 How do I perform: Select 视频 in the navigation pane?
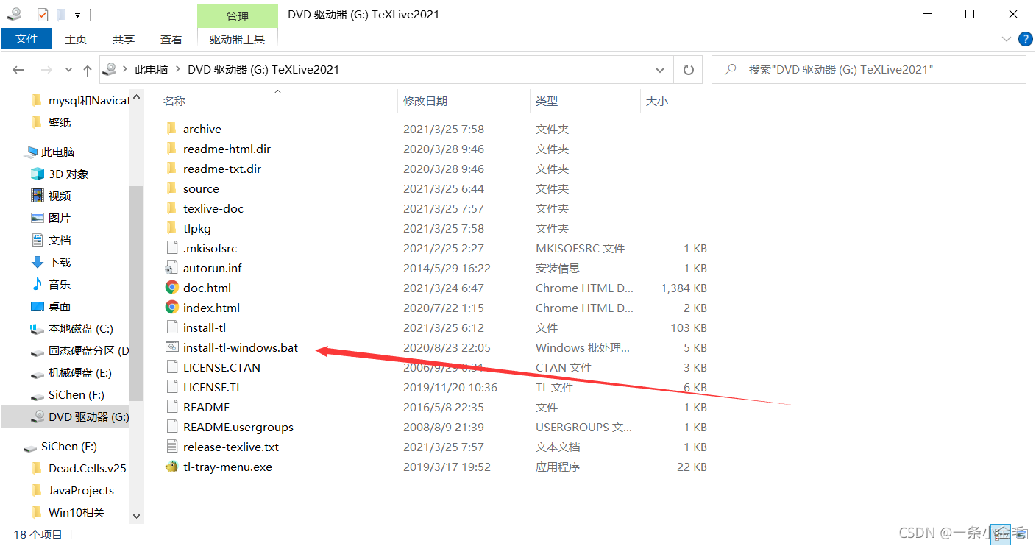[x=60, y=196]
